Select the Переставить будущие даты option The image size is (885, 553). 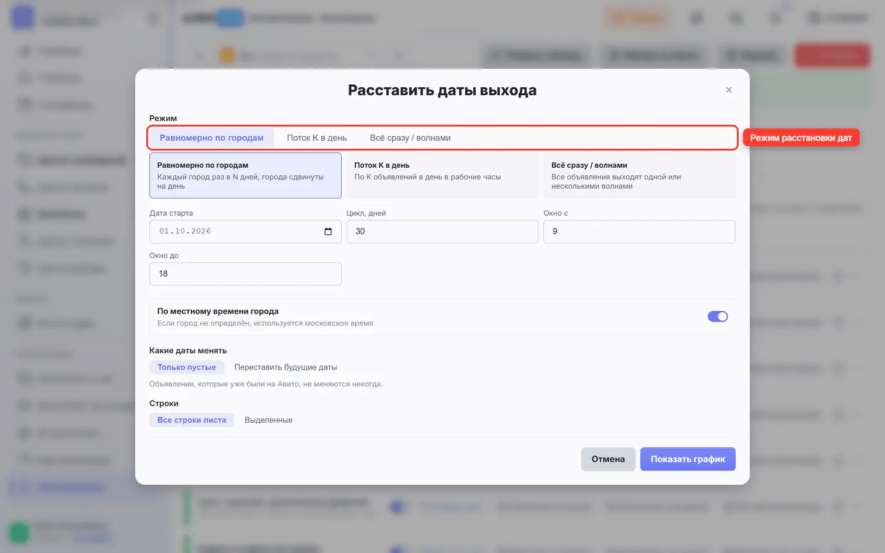(x=286, y=367)
